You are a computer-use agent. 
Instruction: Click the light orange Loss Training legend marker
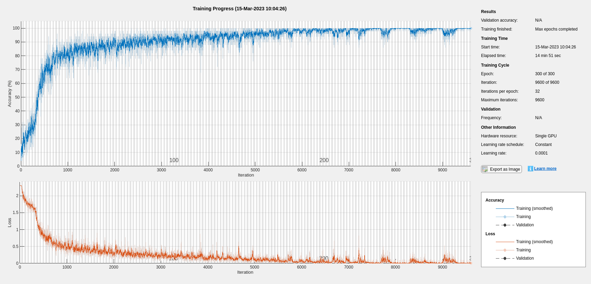click(x=505, y=250)
